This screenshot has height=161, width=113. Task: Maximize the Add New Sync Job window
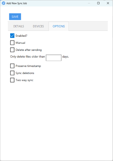click(98, 3)
